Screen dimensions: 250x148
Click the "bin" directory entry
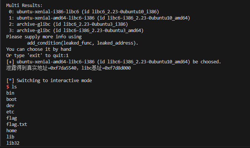[x=10, y=93]
